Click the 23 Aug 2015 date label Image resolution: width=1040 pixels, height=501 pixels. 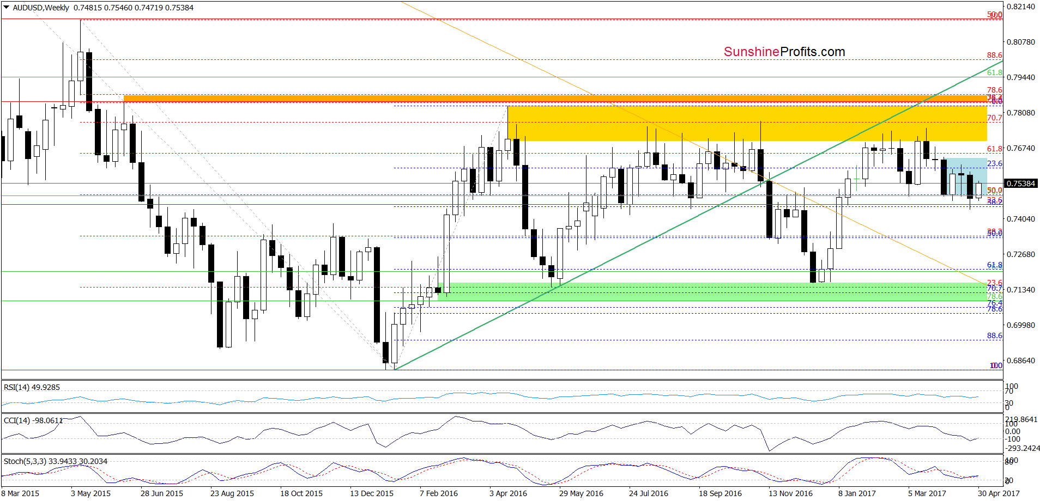[232, 493]
